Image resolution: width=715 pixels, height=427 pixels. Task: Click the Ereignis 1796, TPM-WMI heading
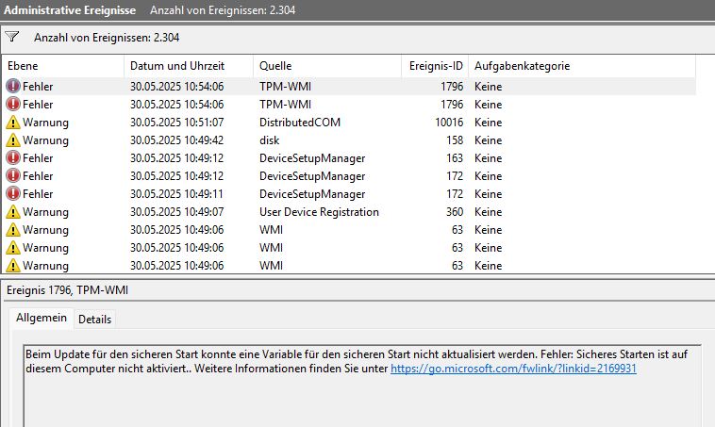(68, 290)
